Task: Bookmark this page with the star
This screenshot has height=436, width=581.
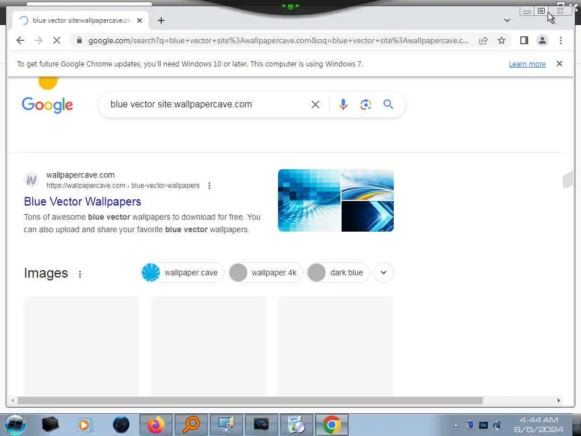Action: point(502,40)
